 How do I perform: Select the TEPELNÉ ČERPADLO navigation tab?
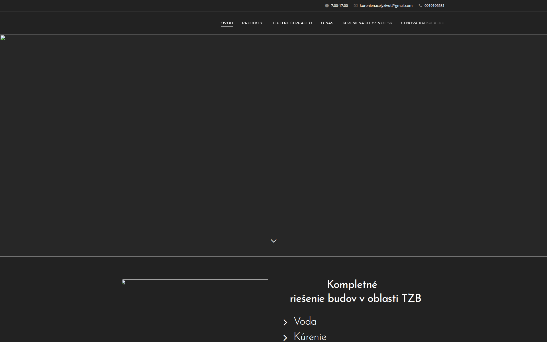(292, 23)
